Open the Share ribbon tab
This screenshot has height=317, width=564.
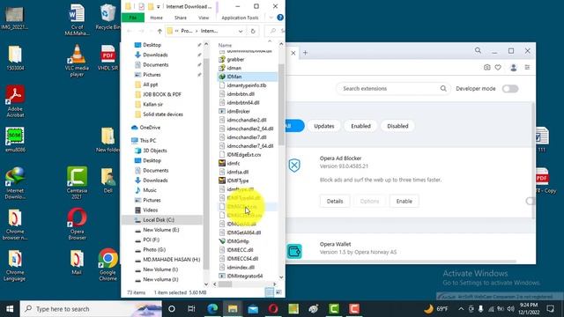[x=180, y=18]
